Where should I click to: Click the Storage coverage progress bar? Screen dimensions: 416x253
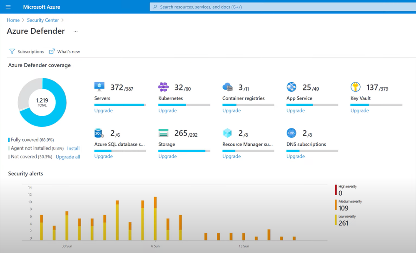(184, 151)
